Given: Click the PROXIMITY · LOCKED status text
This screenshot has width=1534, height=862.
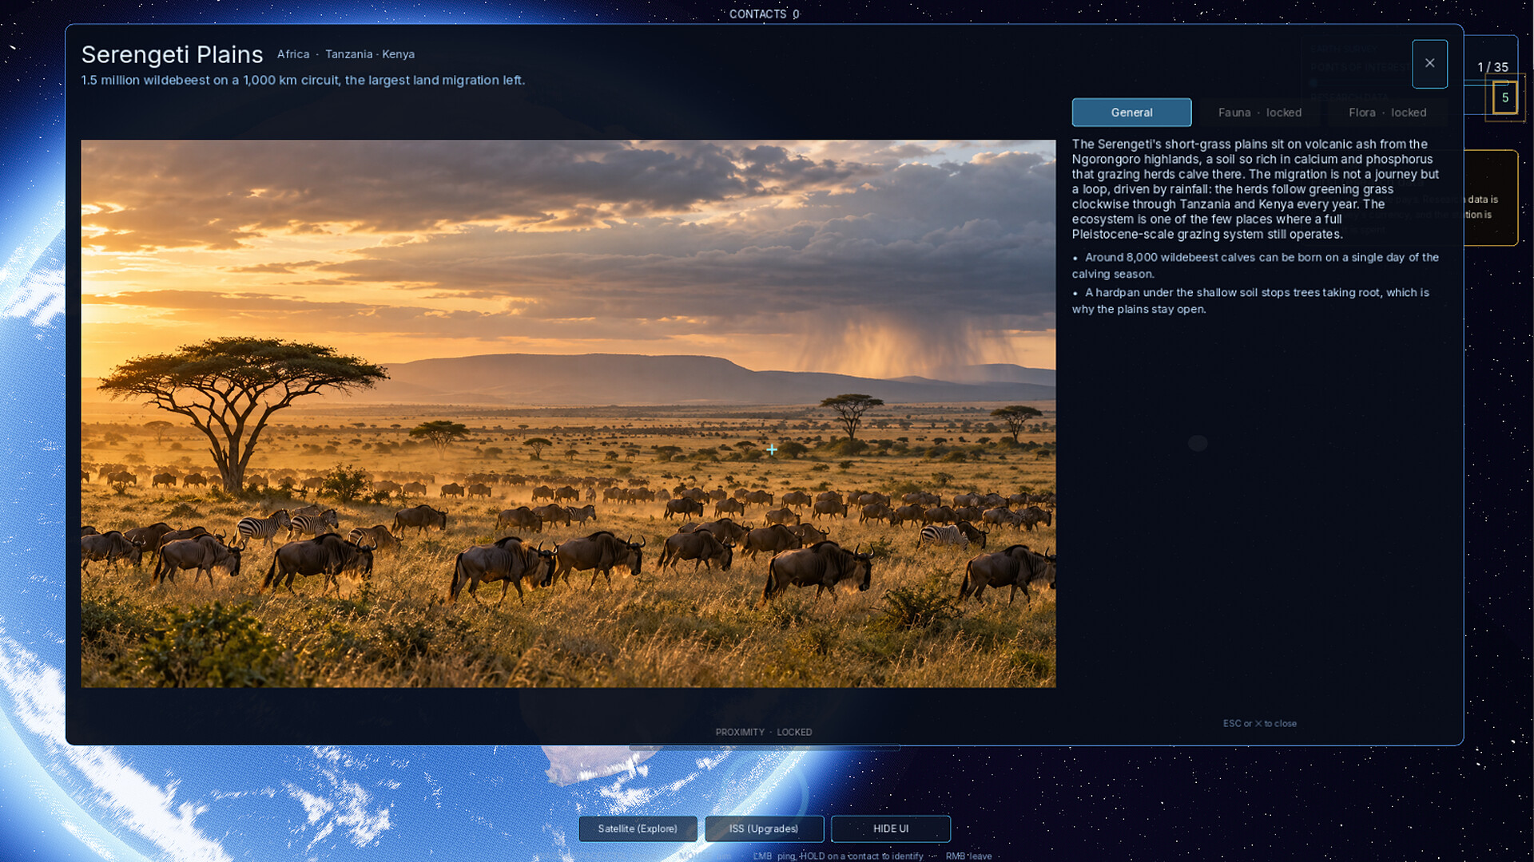Looking at the screenshot, I should (764, 732).
